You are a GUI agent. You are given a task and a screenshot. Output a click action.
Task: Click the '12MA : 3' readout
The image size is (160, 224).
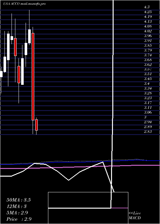coord(17,206)
